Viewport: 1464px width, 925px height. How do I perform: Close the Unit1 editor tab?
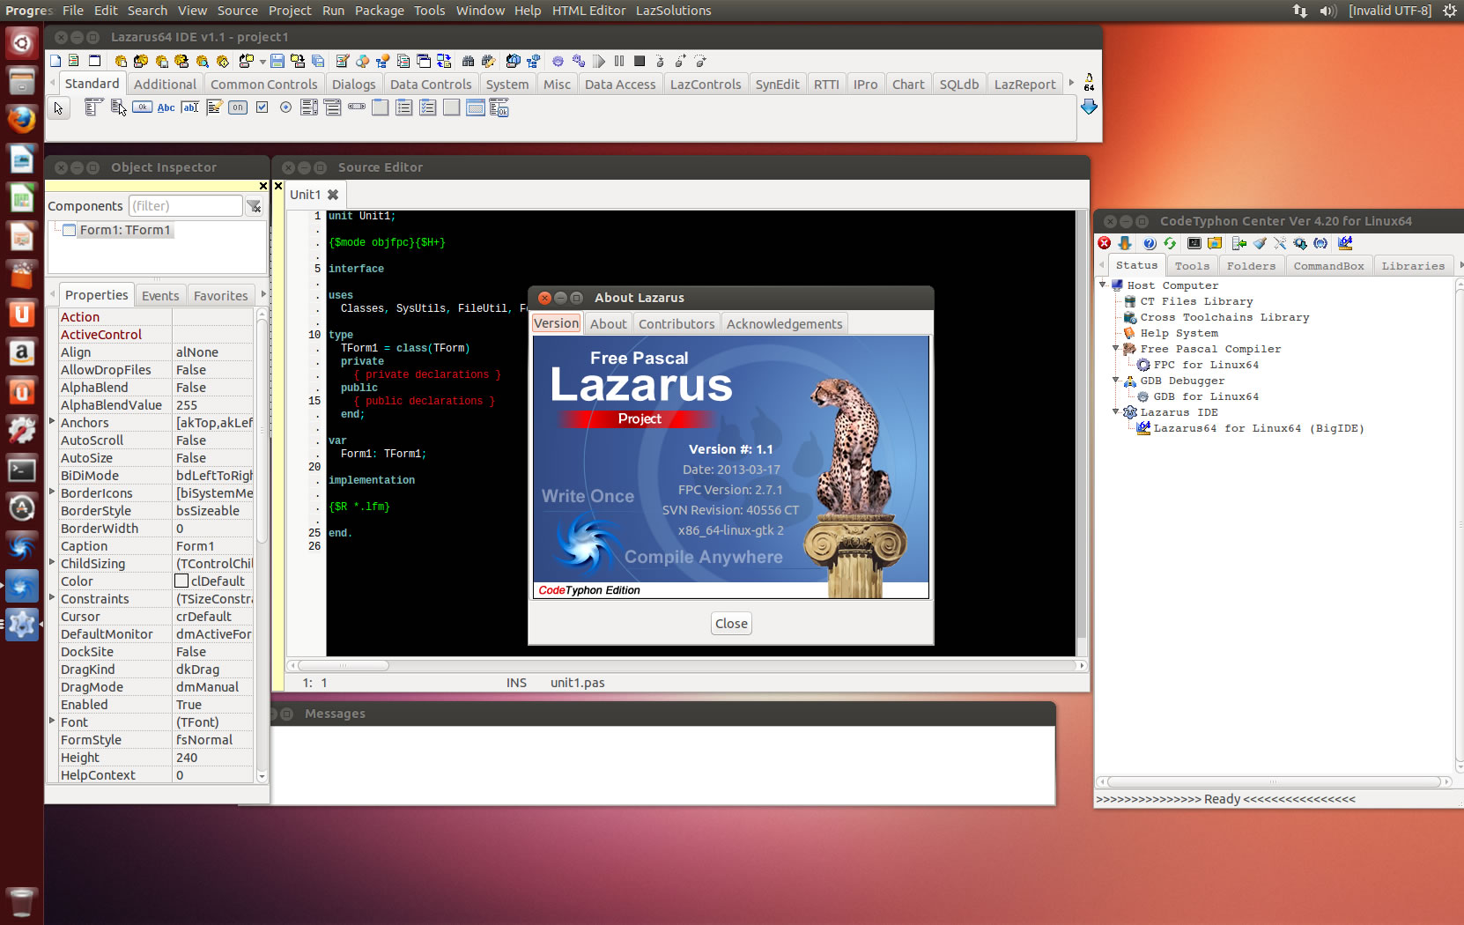click(x=333, y=195)
